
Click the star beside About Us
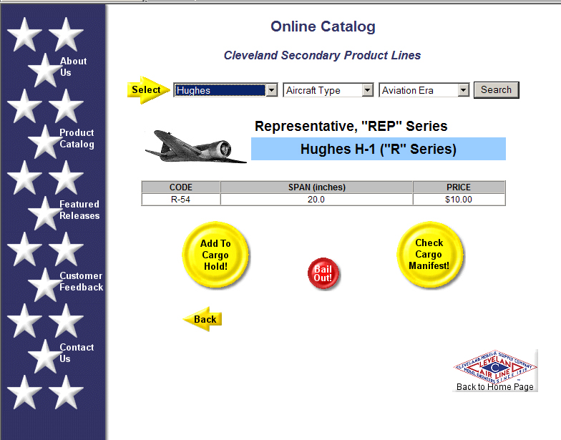coord(44,69)
